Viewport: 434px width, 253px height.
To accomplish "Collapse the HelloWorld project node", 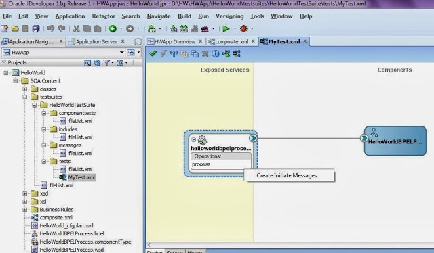I will (6, 73).
